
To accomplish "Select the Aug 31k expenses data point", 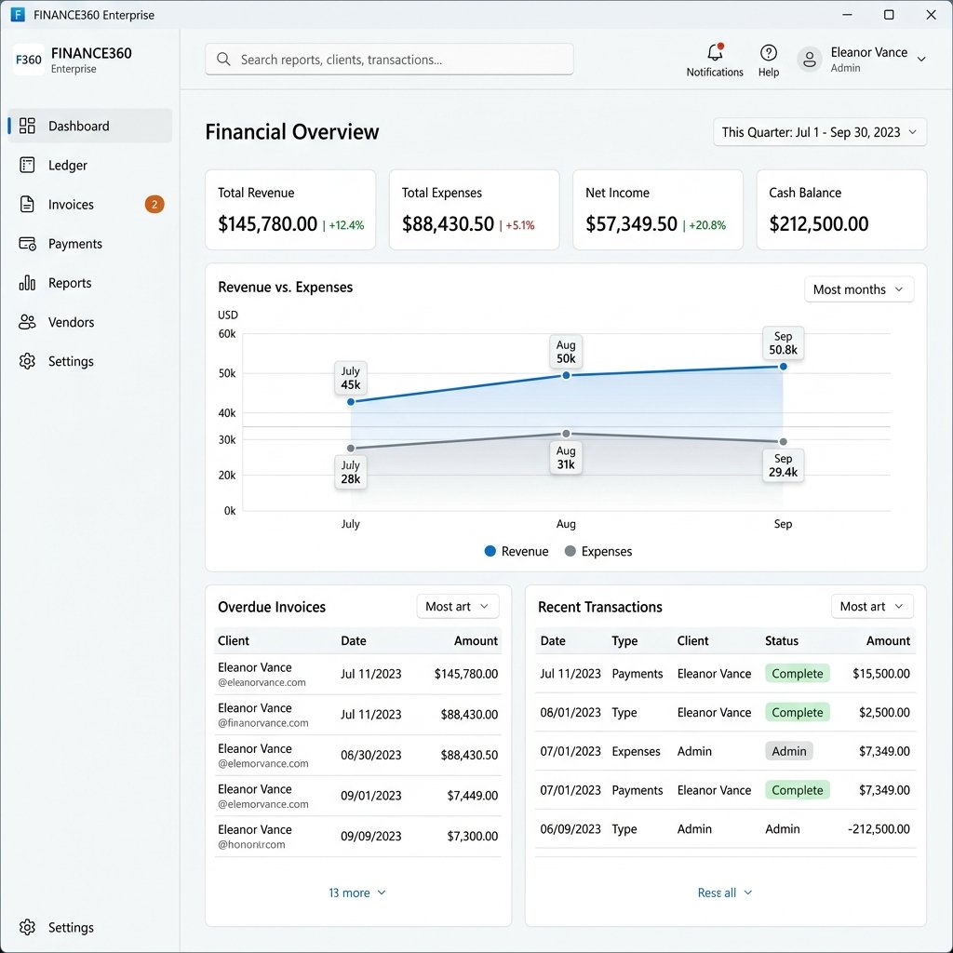I will pyautogui.click(x=566, y=434).
